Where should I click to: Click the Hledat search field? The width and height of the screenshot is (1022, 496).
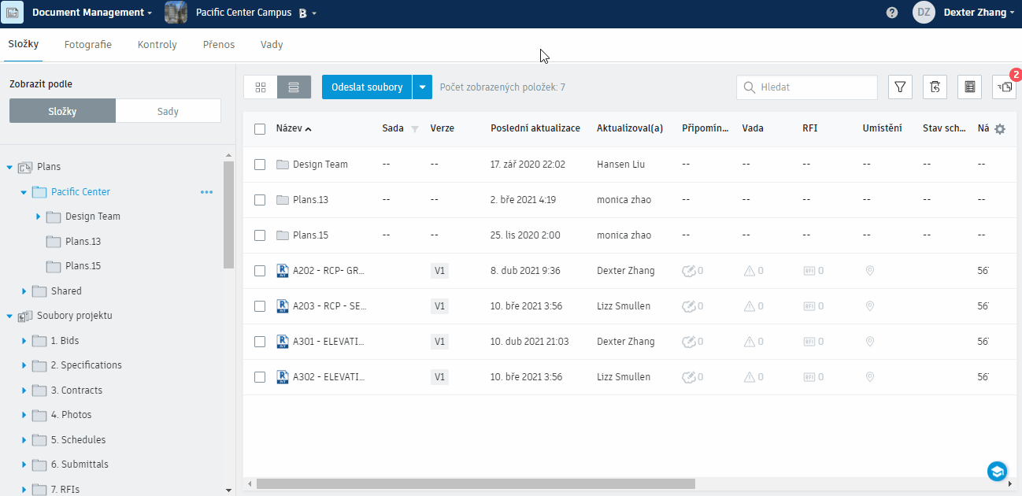tap(807, 87)
